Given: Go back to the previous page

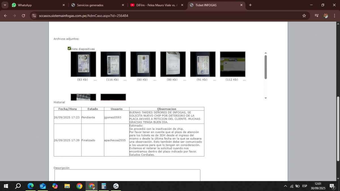Looking at the screenshot, I should tap(5, 16).
